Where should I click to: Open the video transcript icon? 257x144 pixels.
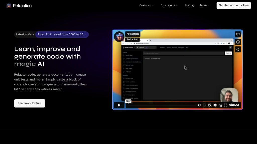(210, 105)
